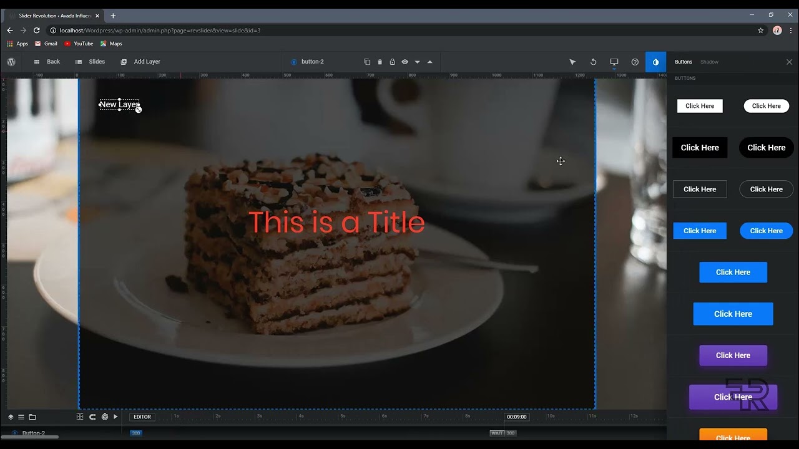Click the quick style droplet icon
This screenshot has height=449, width=799.
(655, 62)
